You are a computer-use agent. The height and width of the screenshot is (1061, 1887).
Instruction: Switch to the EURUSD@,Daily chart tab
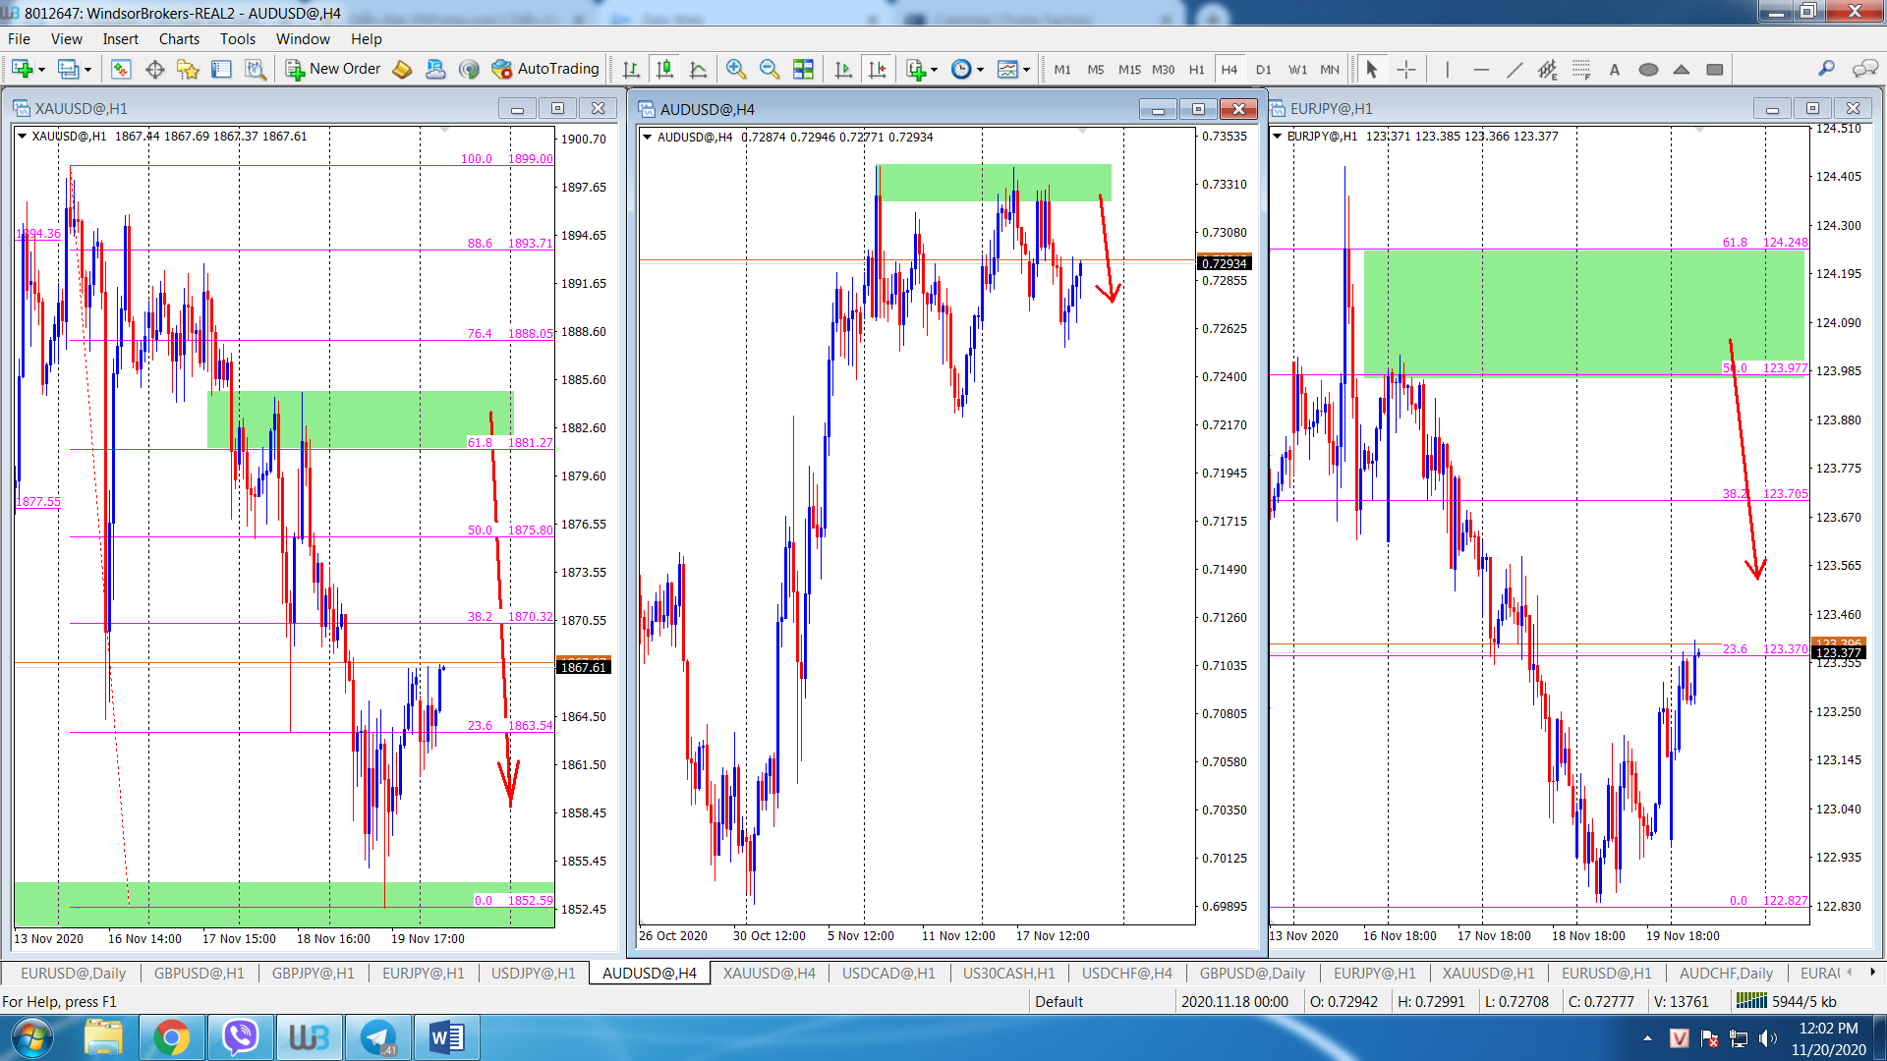click(x=73, y=973)
